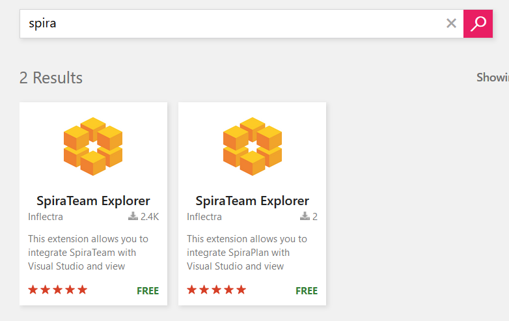Click the 2.4K download count
Screen dimensions: 509x321
coord(150,217)
